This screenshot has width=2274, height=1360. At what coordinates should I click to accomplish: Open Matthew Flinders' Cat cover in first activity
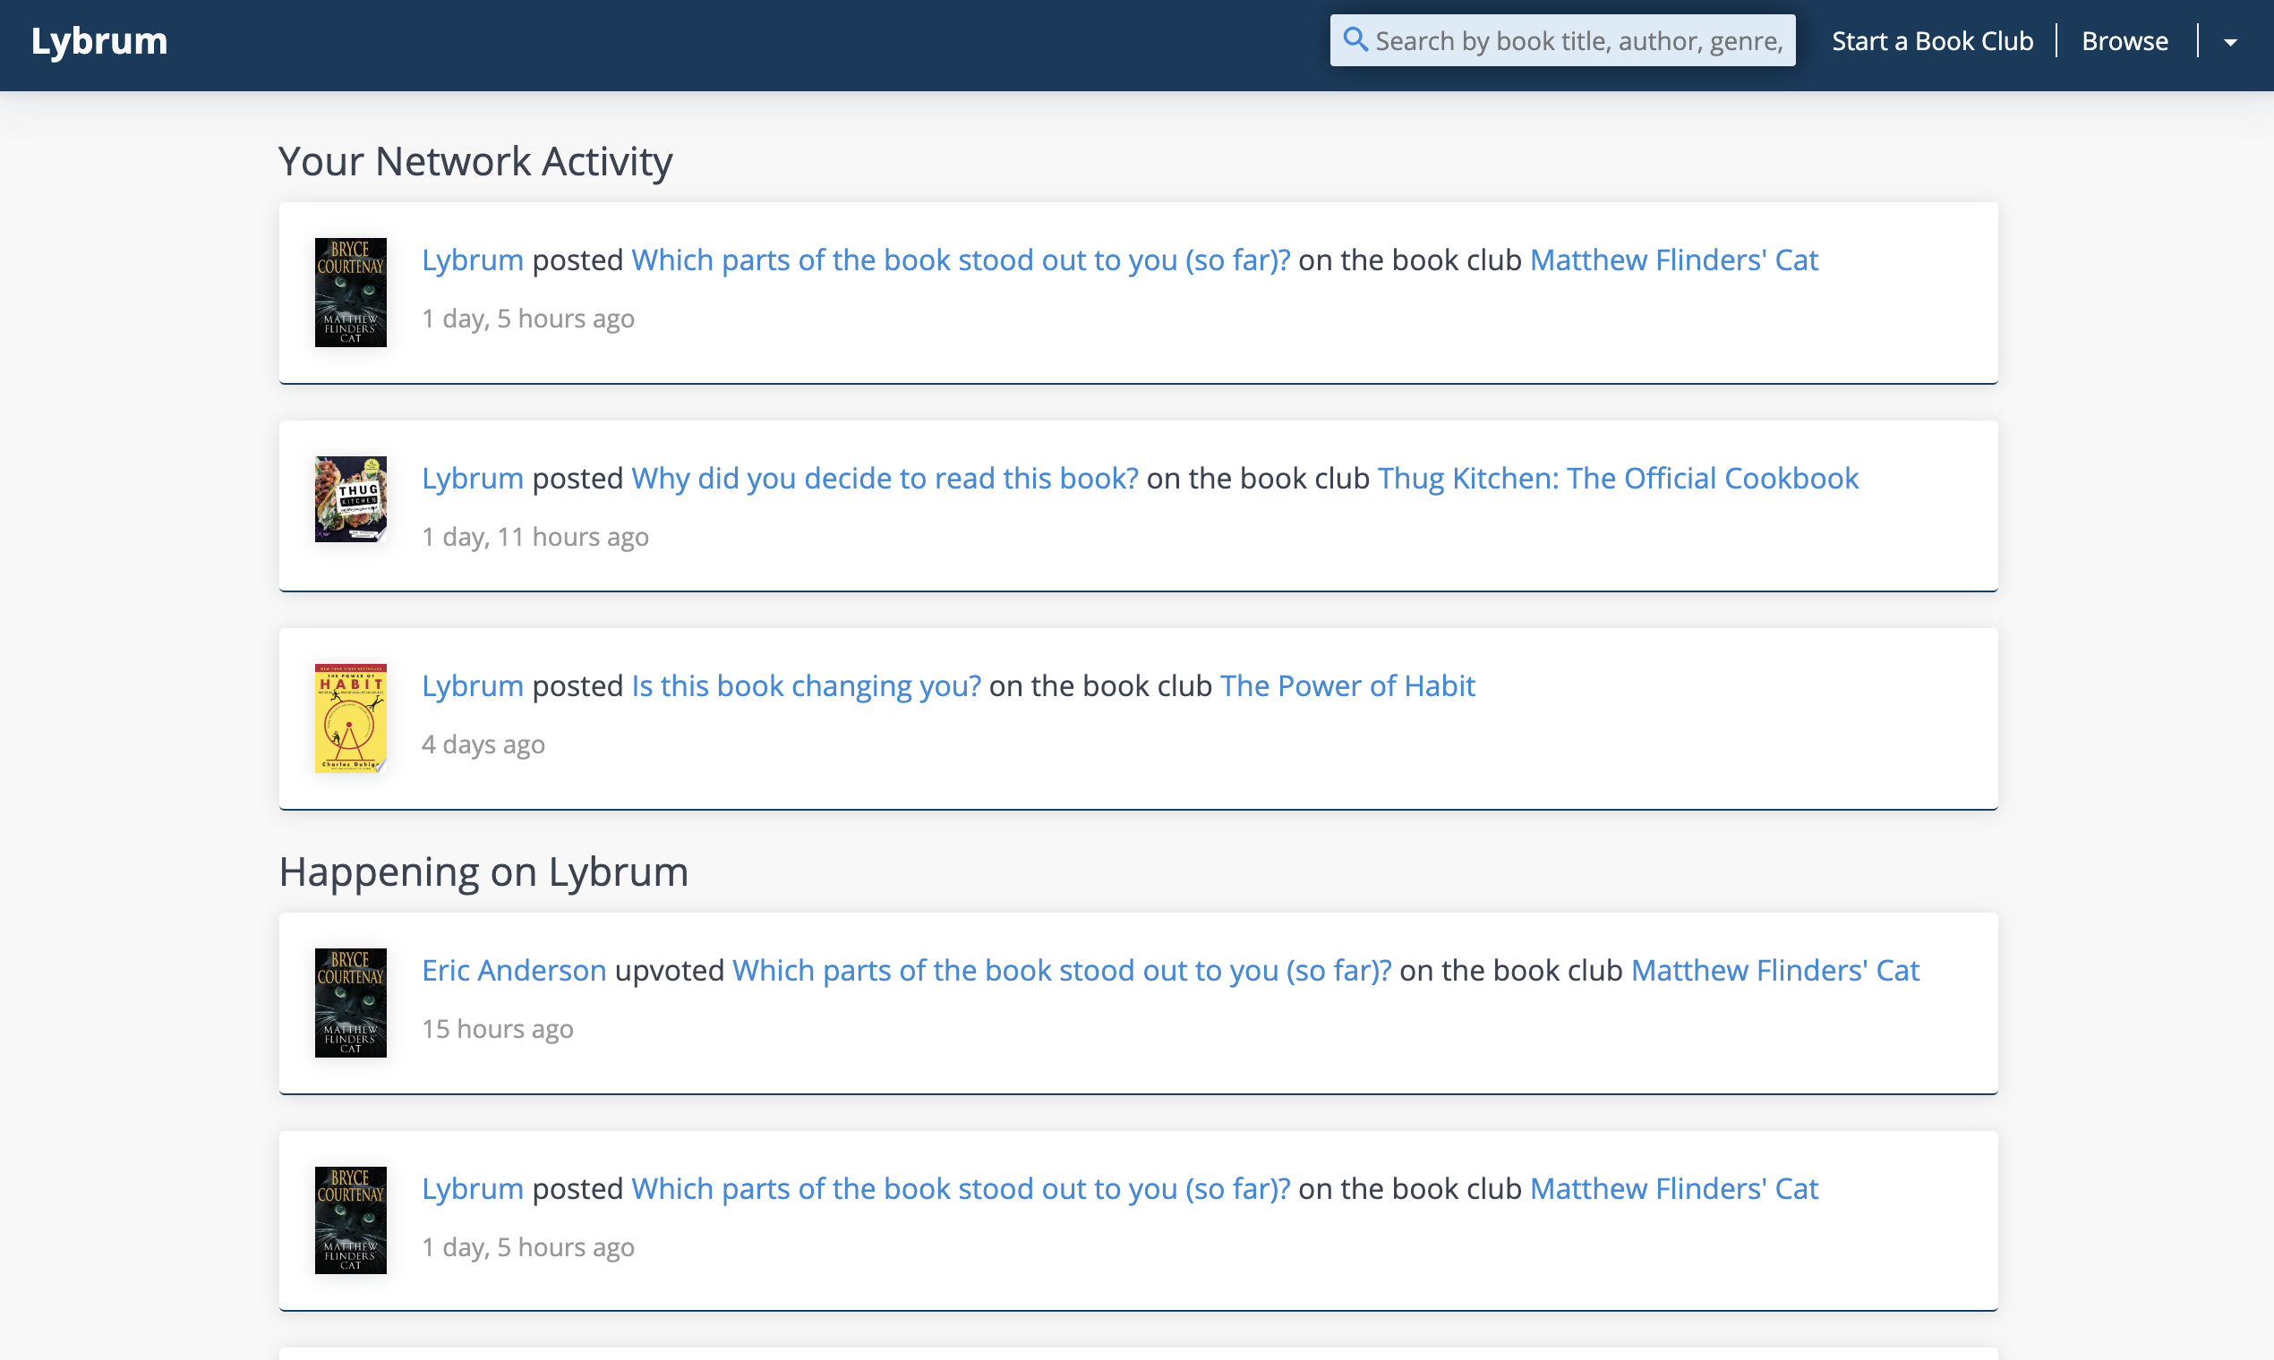click(x=350, y=293)
